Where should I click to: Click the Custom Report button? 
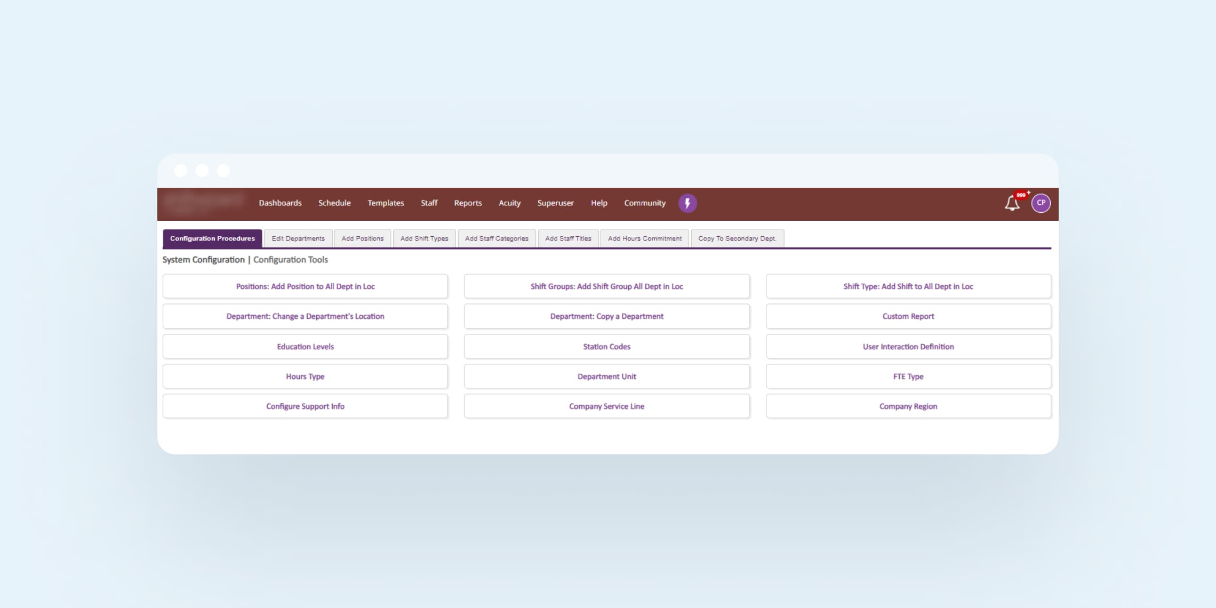[908, 316]
